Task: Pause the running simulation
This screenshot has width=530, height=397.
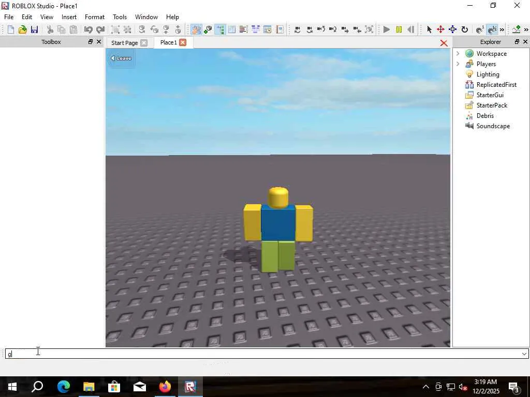Action: click(x=399, y=29)
